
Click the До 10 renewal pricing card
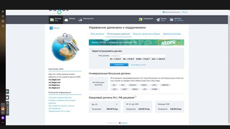click(105, 107)
